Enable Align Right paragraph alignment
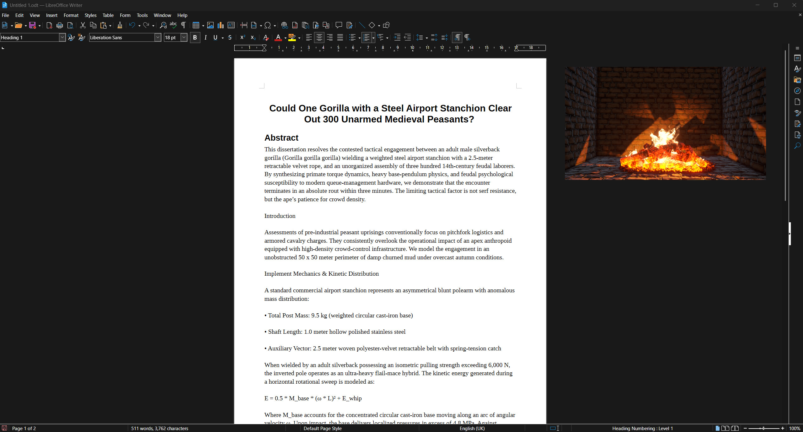The width and height of the screenshot is (803, 432). pos(330,38)
